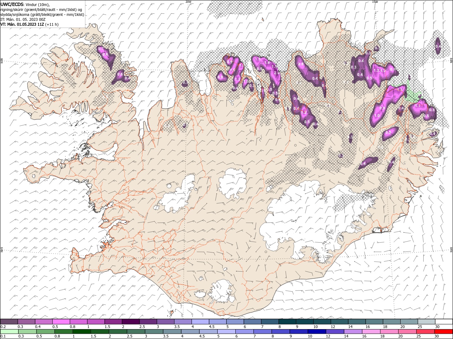Click the '(+11 h)' forecast offset text
453x339 pixels.
coord(52,24)
